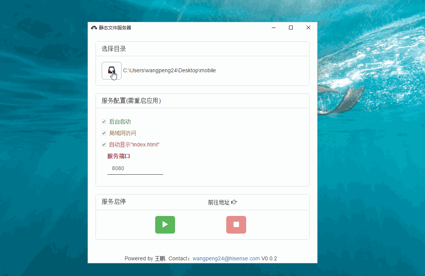Click the path C:\Users\wangpeng24\Desktop\mobile
425x276 pixels.
point(169,70)
